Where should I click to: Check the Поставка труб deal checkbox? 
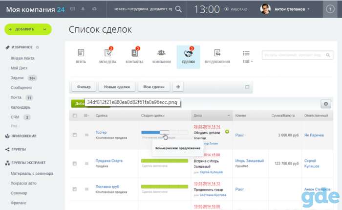pos(75,189)
